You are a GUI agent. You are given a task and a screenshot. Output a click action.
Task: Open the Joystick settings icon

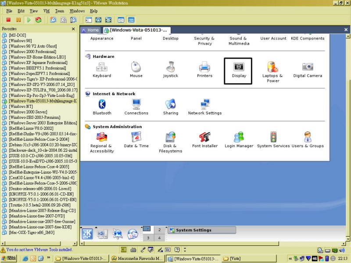(x=171, y=70)
